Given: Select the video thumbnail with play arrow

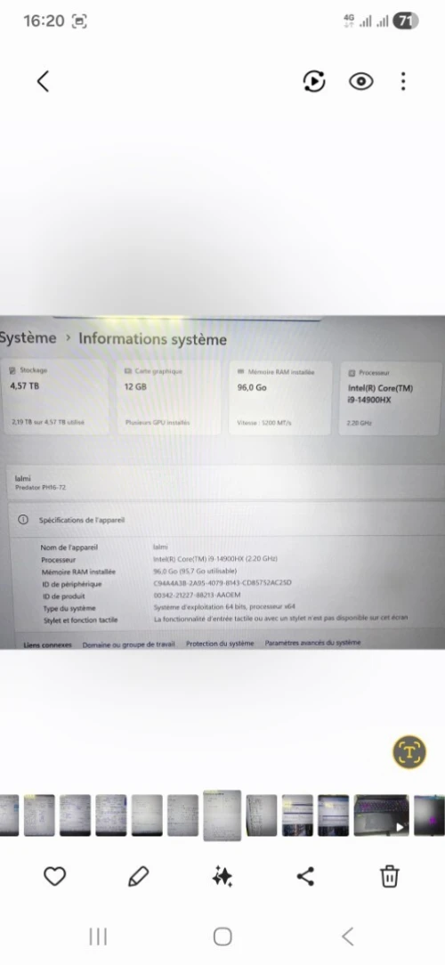Looking at the screenshot, I should coord(381,815).
